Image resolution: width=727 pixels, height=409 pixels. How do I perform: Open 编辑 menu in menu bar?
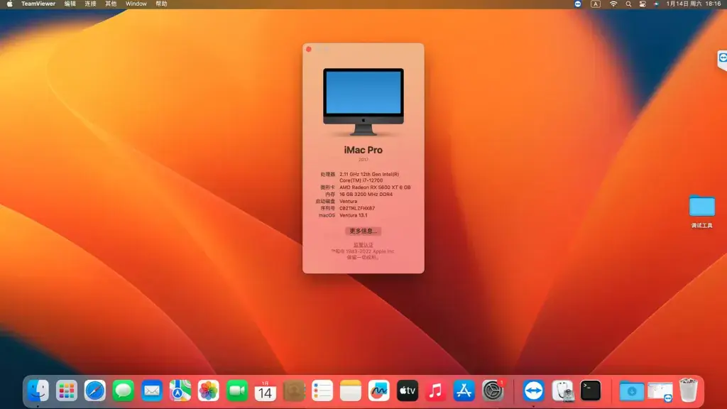(x=70, y=4)
